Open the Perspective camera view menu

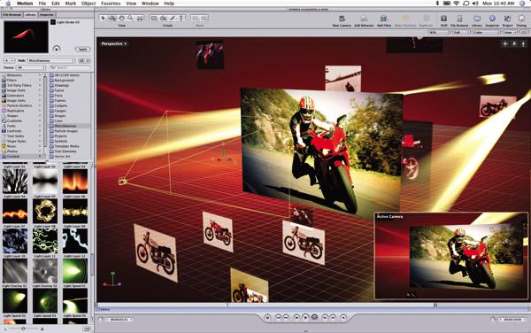pyautogui.click(x=114, y=43)
